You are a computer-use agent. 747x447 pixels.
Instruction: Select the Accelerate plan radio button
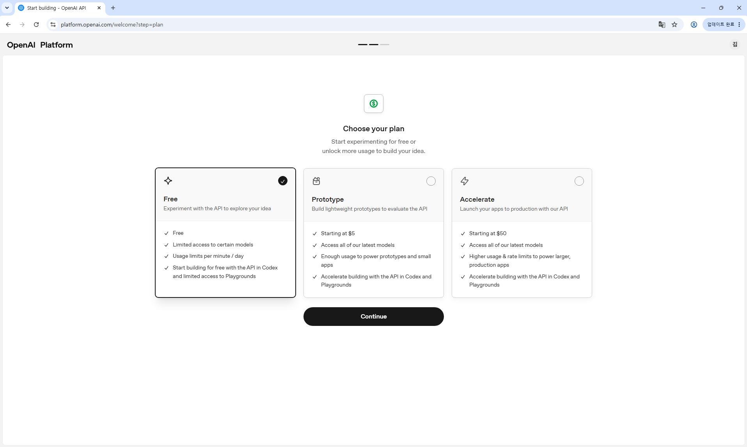click(579, 181)
